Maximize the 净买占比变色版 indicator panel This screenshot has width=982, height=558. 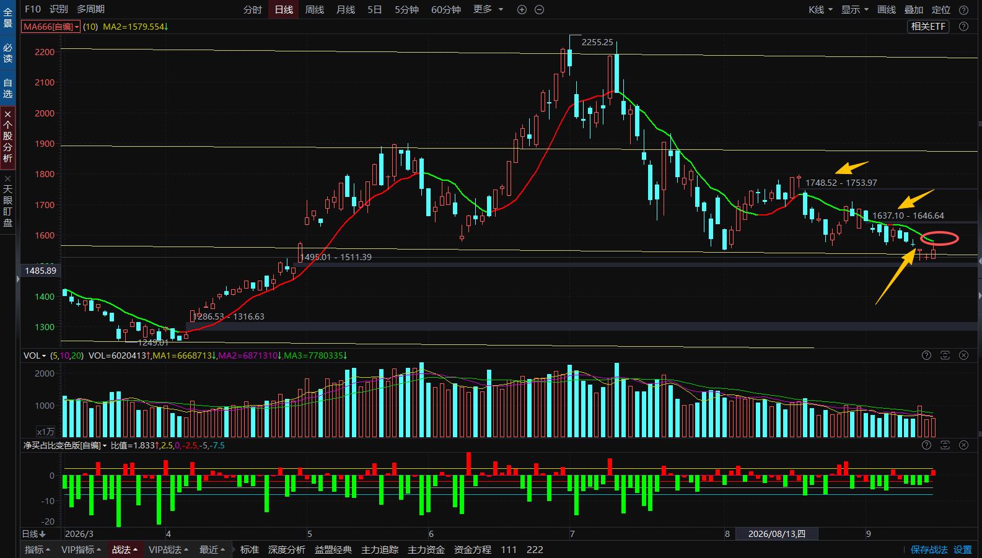tap(945, 445)
